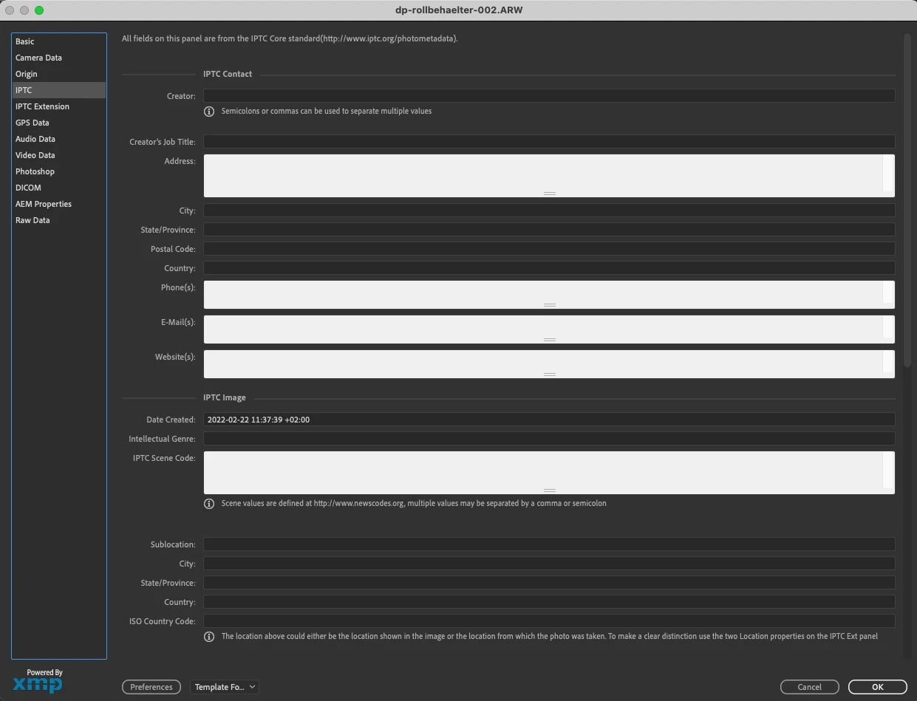
Task: Click the Address area resize grip
Action: tap(549, 194)
